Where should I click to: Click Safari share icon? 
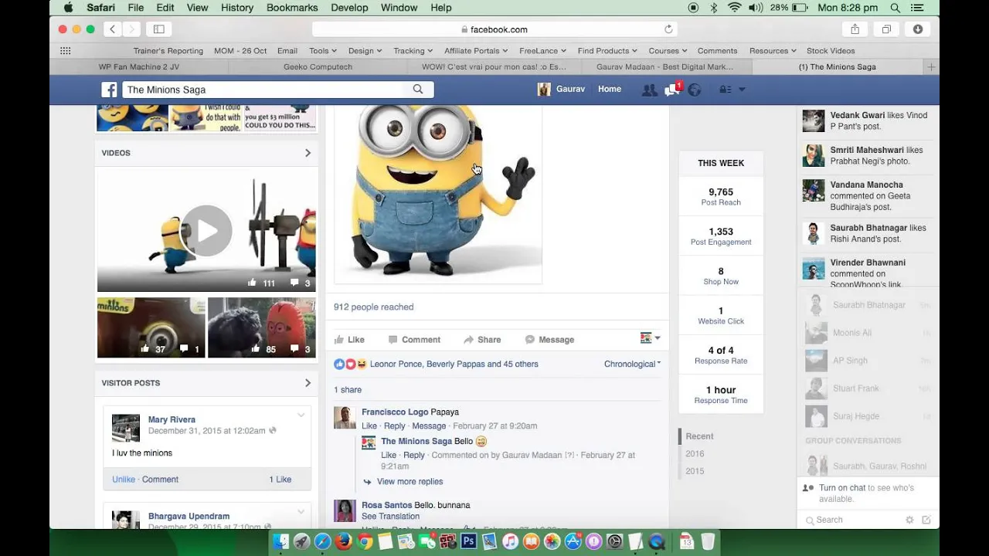(855, 29)
